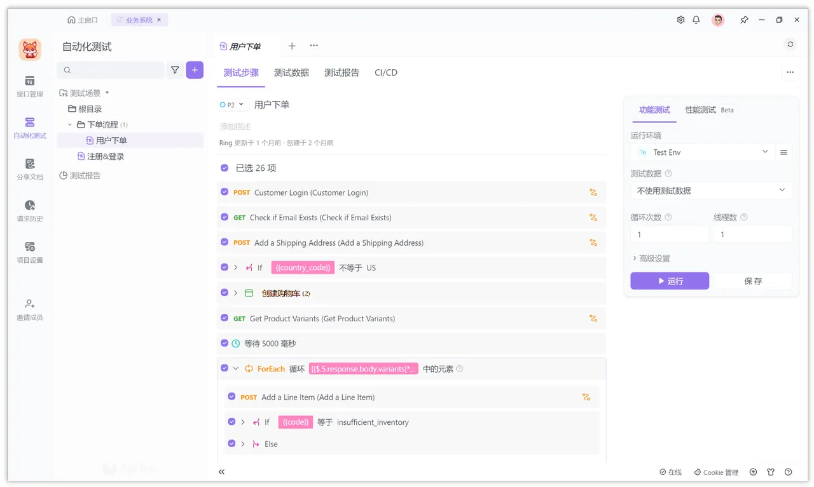Uncheck the Check if Email Exists checkbox
The height and width of the screenshot is (487, 814).
click(224, 217)
